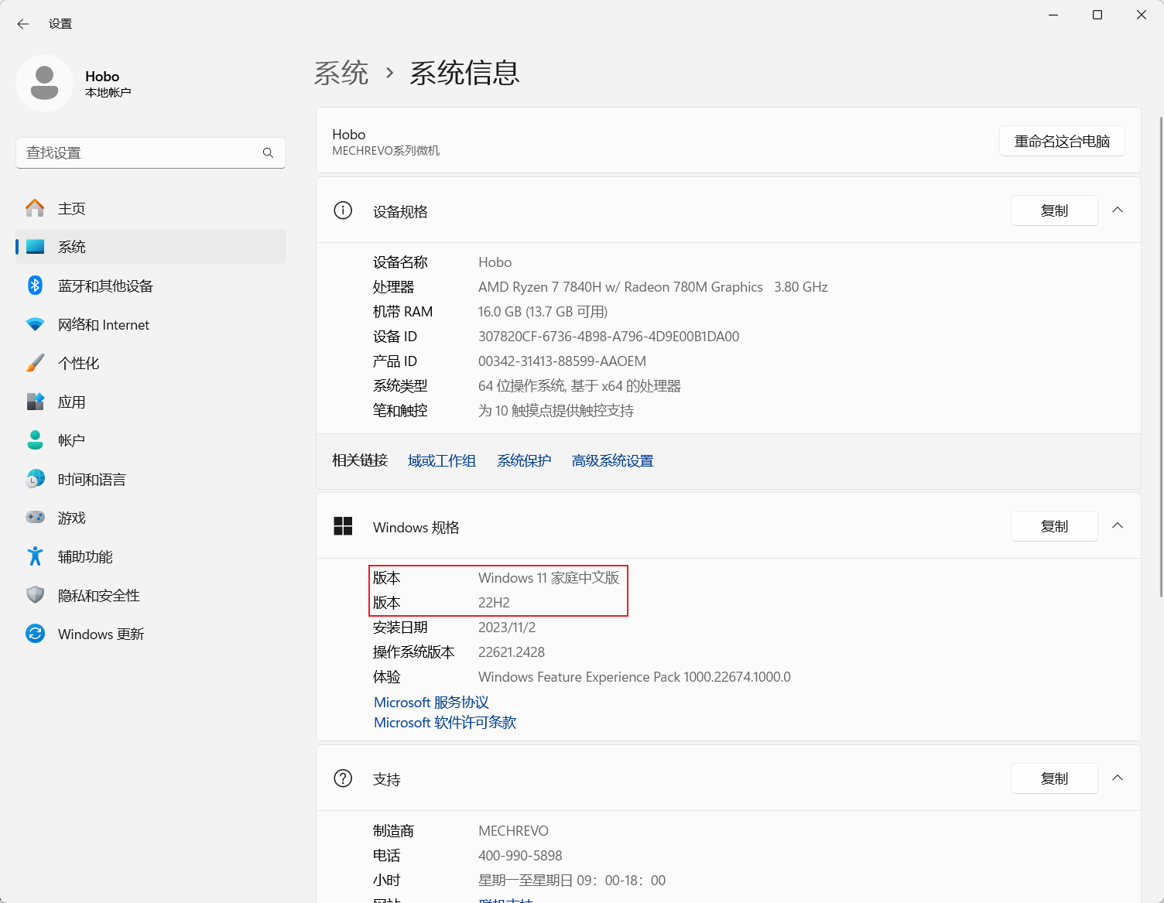Open 帐户 account settings
The image size is (1164, 903).
pyautogui.click(x=70, y=440)
